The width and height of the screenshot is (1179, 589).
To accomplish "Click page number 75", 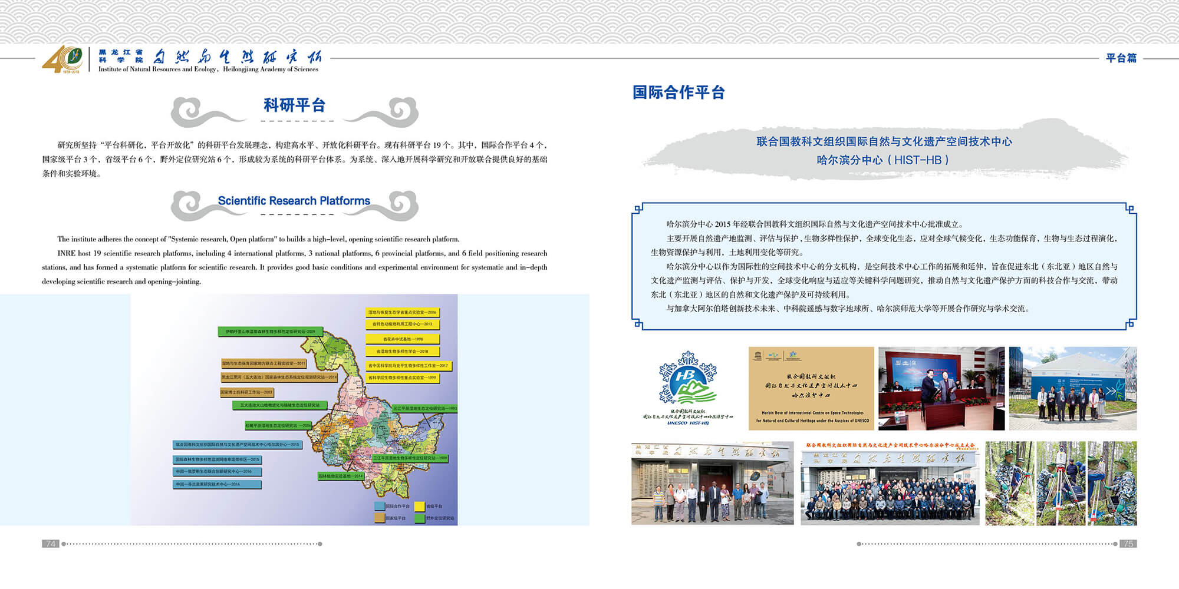I will coord(1128,544).
